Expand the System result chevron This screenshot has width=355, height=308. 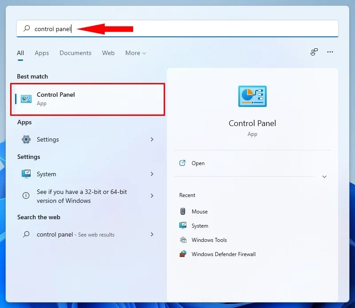[x=152, y=174]
